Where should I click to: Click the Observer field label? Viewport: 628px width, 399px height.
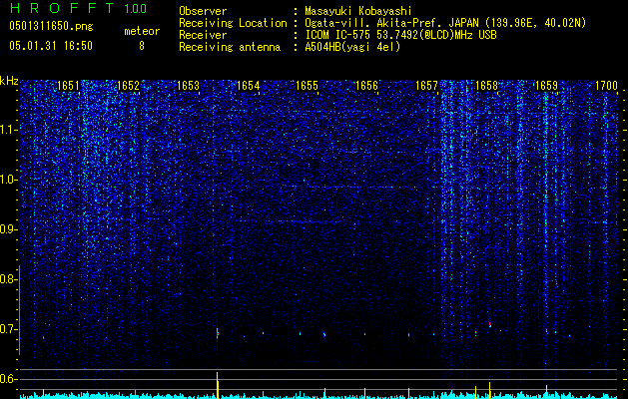[x=203, y=11]
